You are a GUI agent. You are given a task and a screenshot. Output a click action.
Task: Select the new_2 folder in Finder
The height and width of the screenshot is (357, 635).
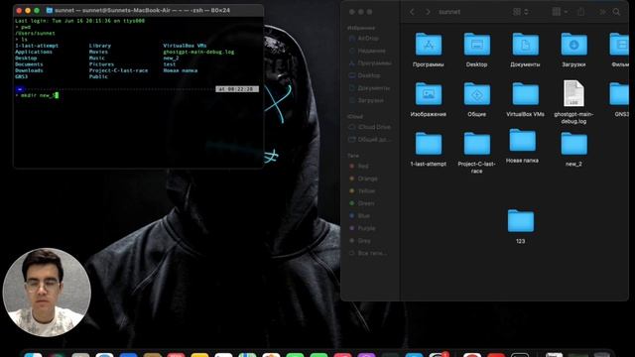(573, 144)
